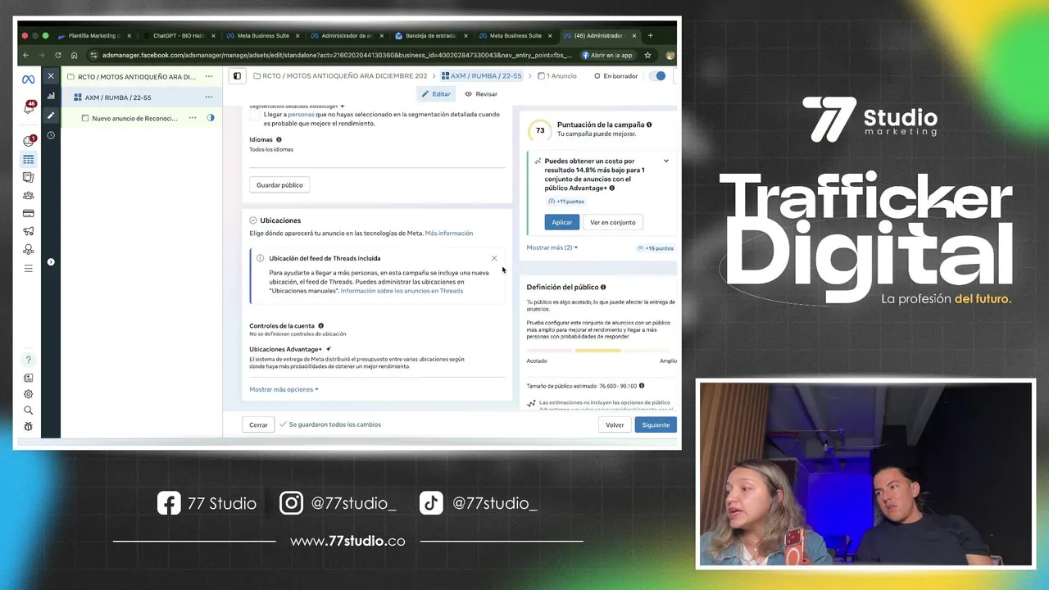Reload the page in the browser
This screenshot has width=1049, height=590.
[58, 55]
